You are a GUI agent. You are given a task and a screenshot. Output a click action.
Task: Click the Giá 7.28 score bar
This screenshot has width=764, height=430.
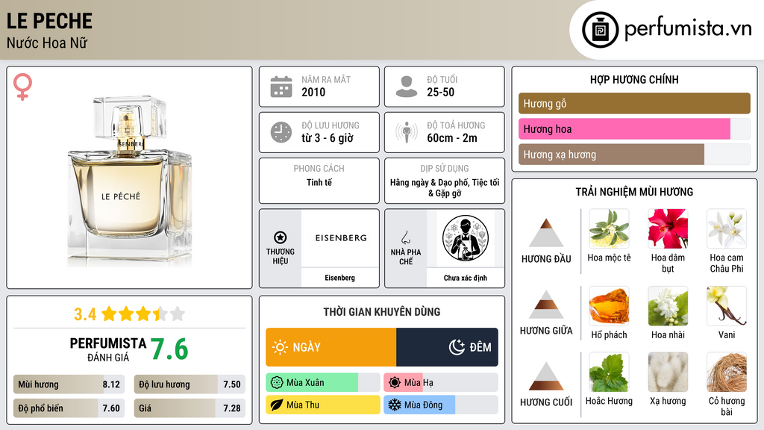[190, 408]
